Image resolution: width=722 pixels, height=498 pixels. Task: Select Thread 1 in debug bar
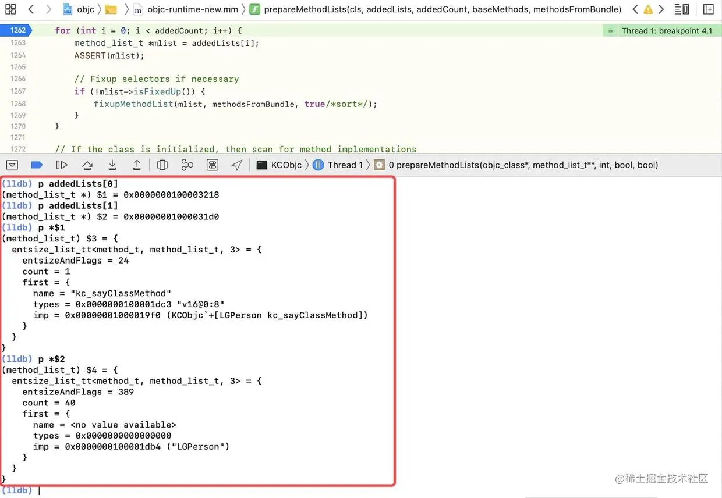(337, 165)
